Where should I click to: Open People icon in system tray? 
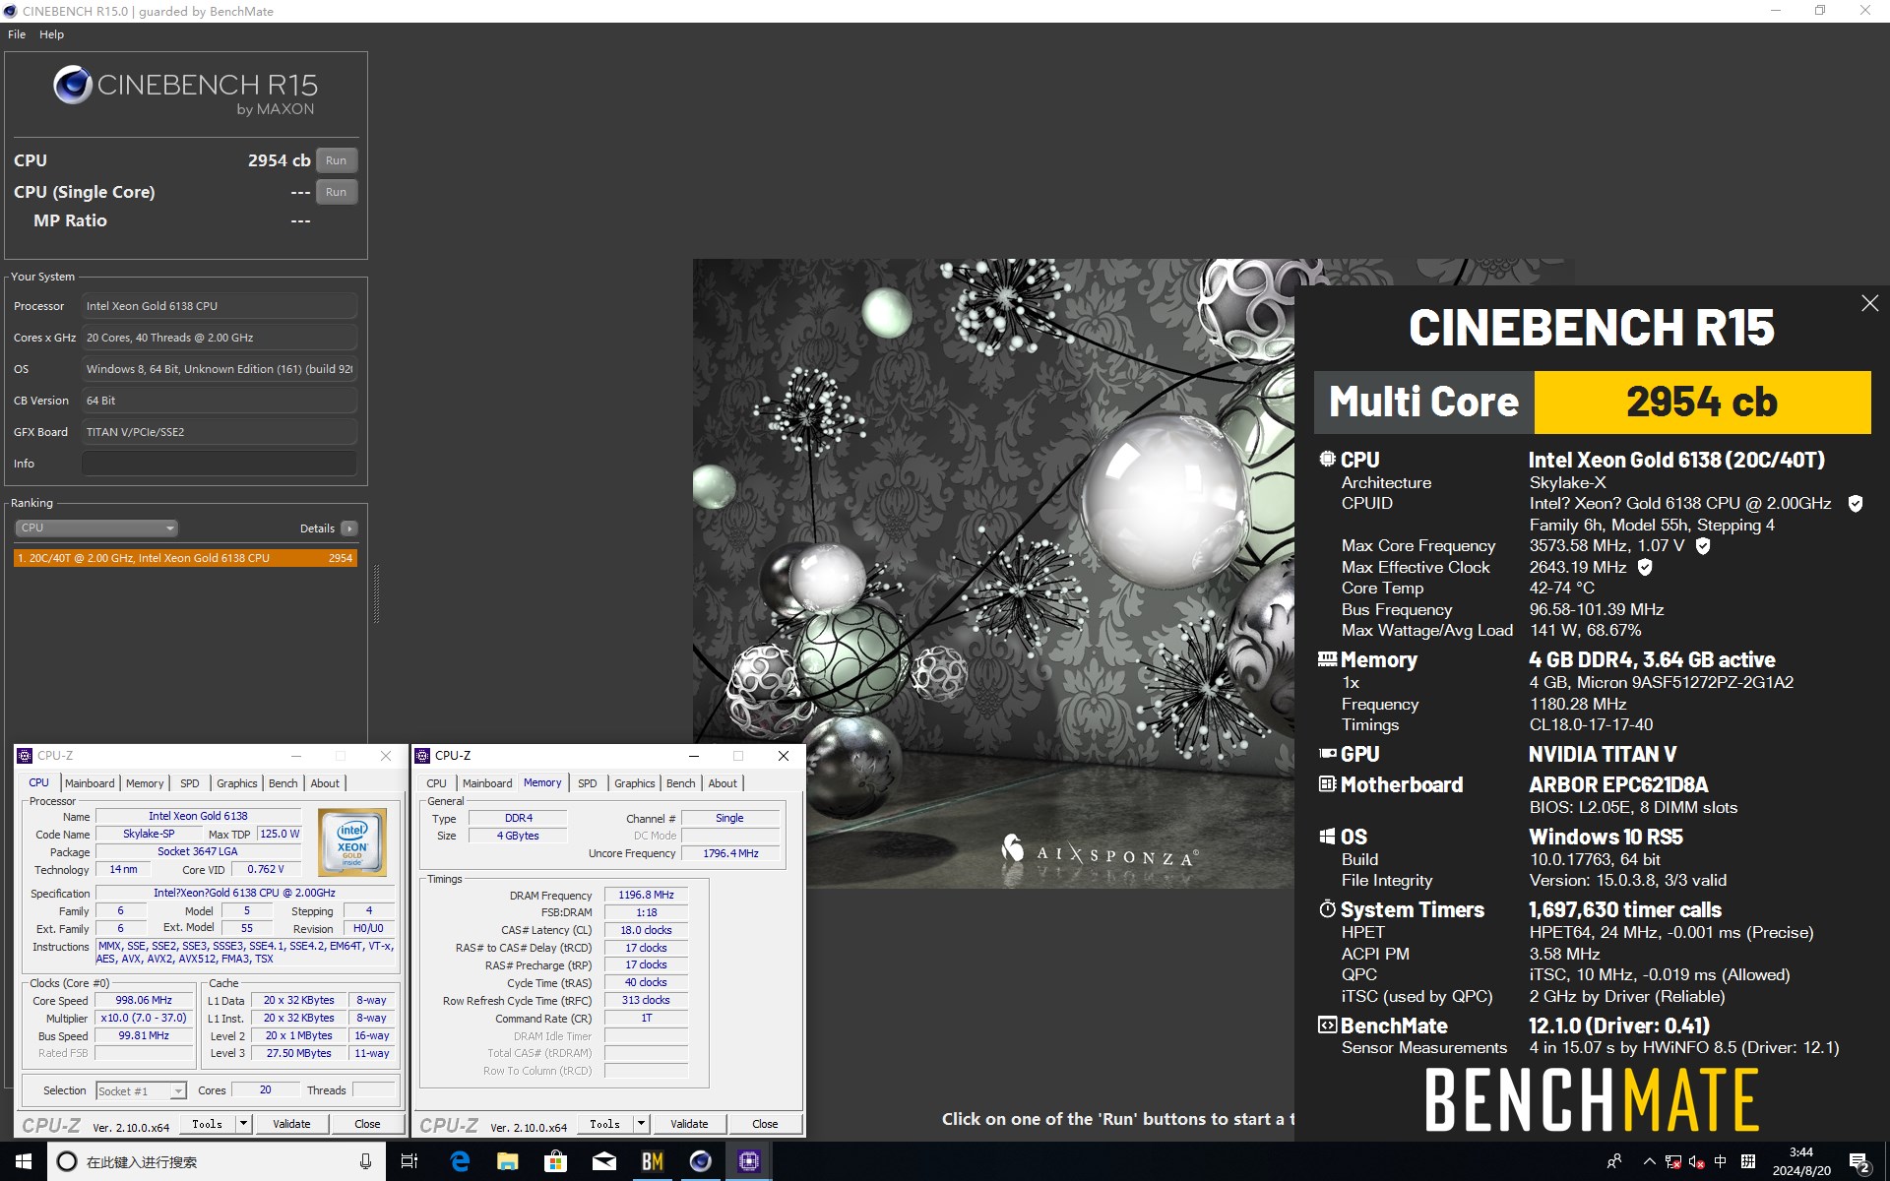[x=1613, y=1161]
